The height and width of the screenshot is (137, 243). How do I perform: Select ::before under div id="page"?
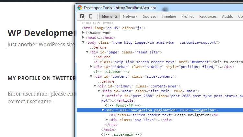click(x=102, y=57)
